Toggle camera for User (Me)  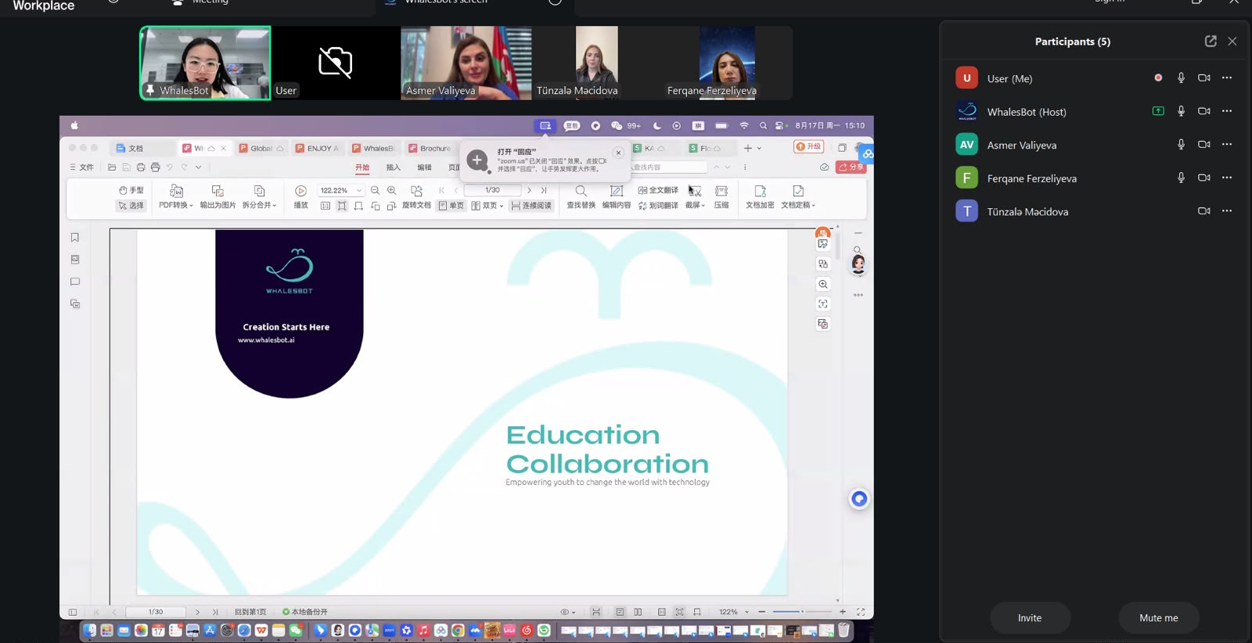click(x=1204, y=78)
